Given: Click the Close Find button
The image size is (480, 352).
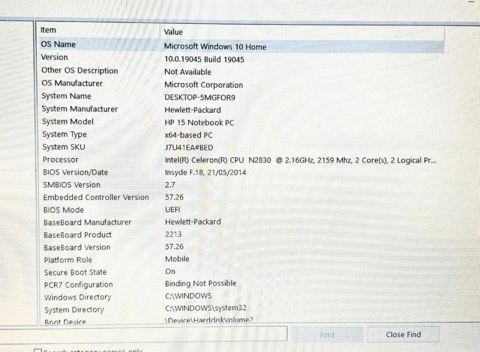Looking at the screenshot, I should pyautogui.click(x=403, y=335).
